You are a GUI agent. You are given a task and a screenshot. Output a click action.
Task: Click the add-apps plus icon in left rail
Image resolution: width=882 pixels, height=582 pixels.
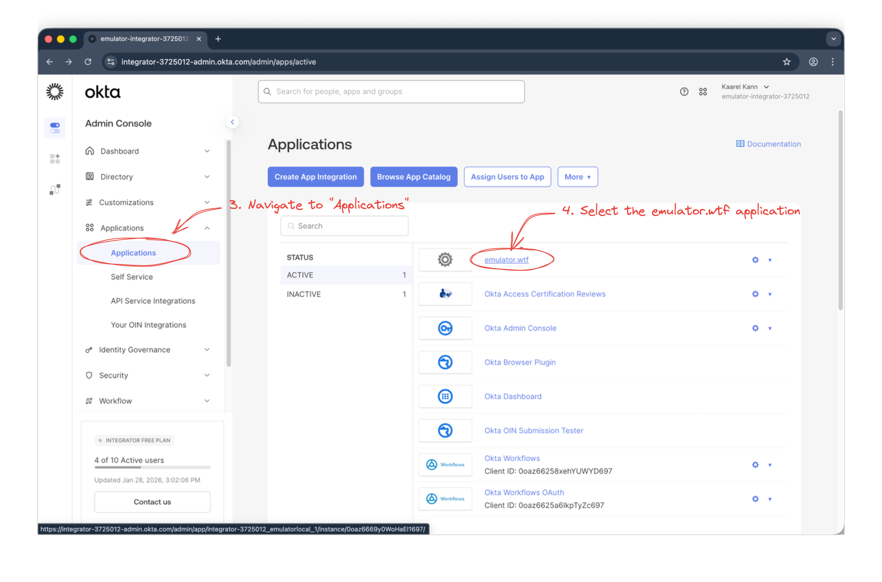55,158
